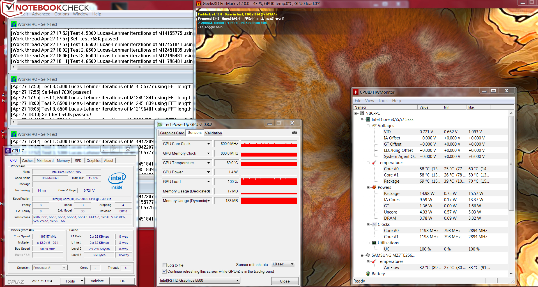Screen dimensions: 538x287
Task: Click the Intel inside logo in CPU-Z
Action: coord(117,181)
